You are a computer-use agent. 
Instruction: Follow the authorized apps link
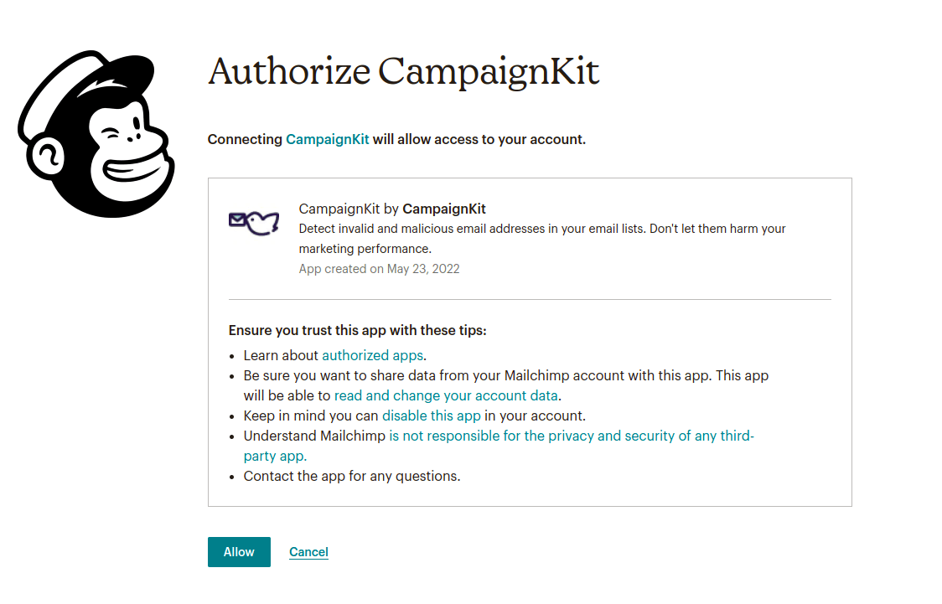(371, 355)
